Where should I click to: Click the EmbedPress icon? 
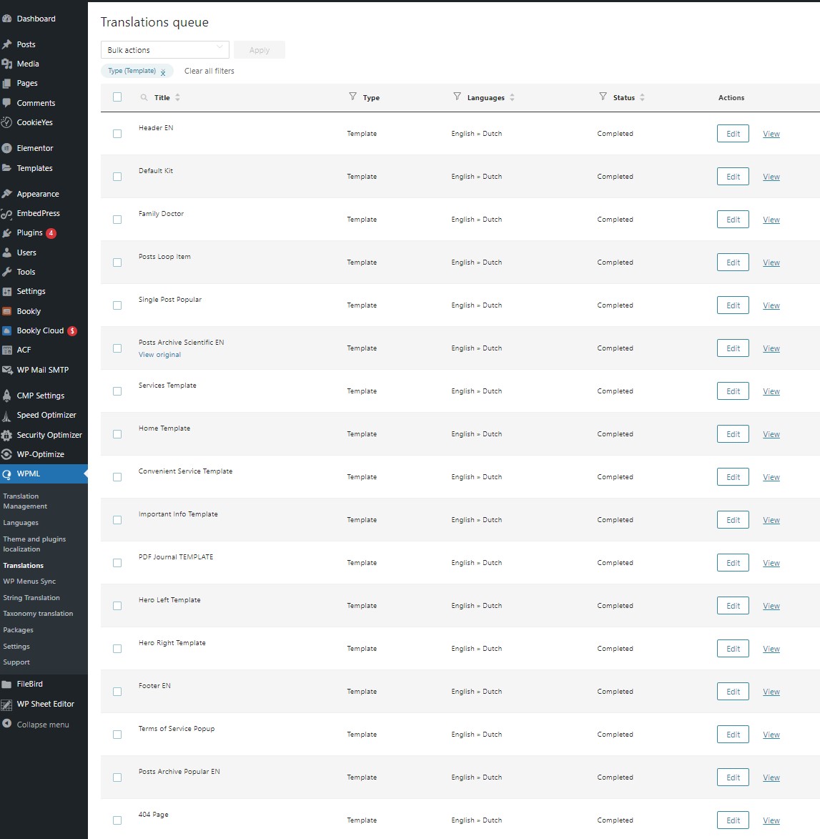(7, 213)
